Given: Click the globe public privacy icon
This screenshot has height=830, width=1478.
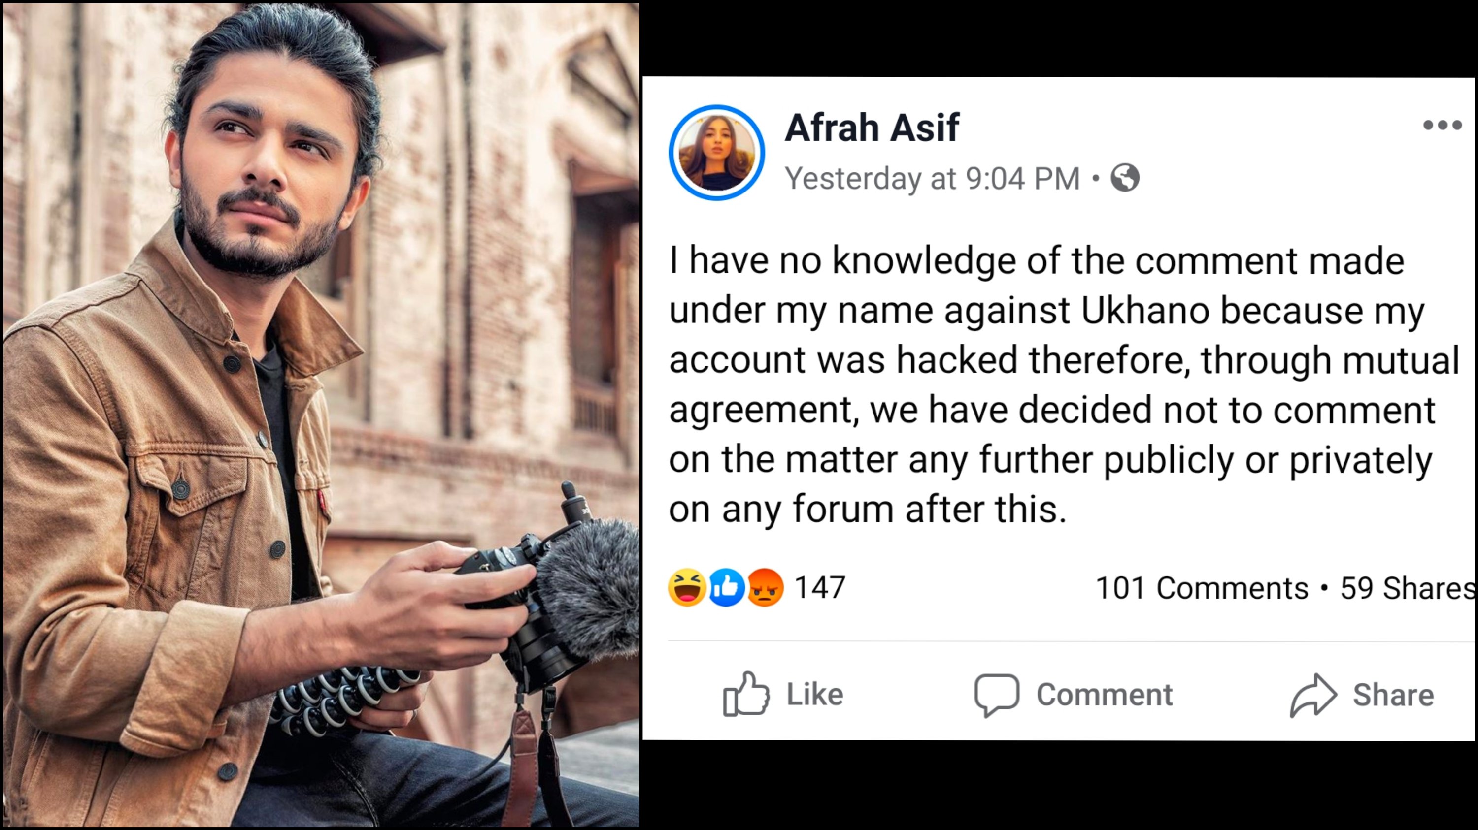Looking at the screenshot, I should point(1125,178).
